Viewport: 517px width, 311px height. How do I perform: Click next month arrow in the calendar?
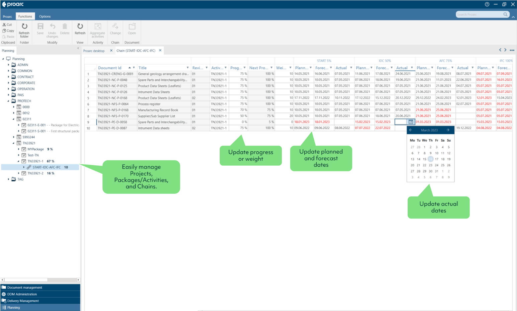448,130
